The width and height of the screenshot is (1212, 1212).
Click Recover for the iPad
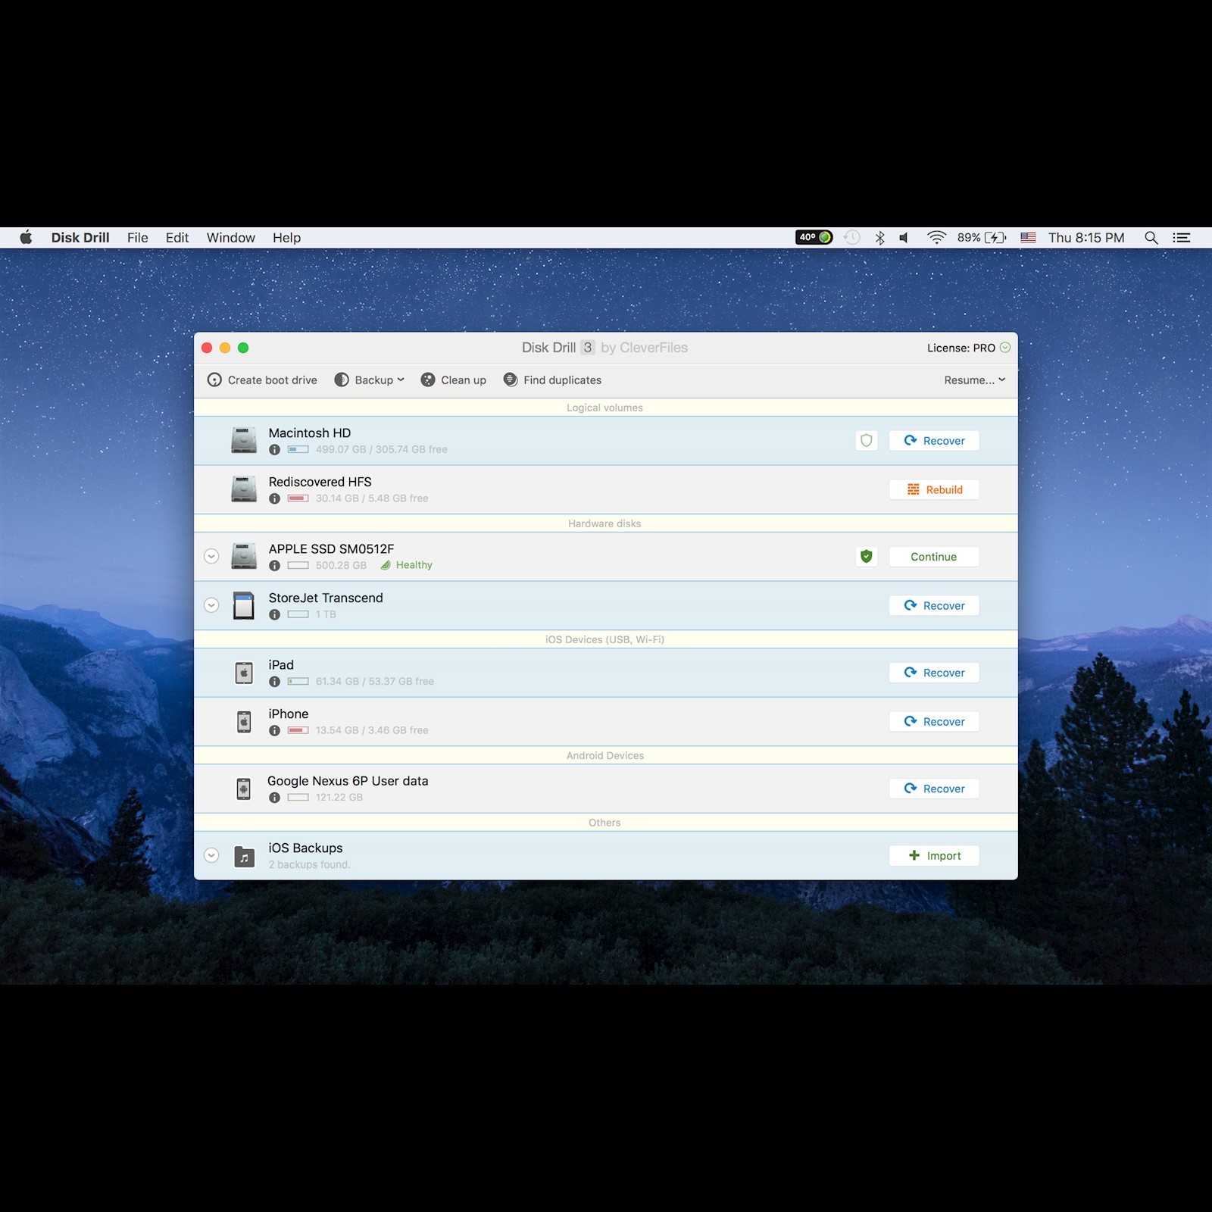point(934,672)
